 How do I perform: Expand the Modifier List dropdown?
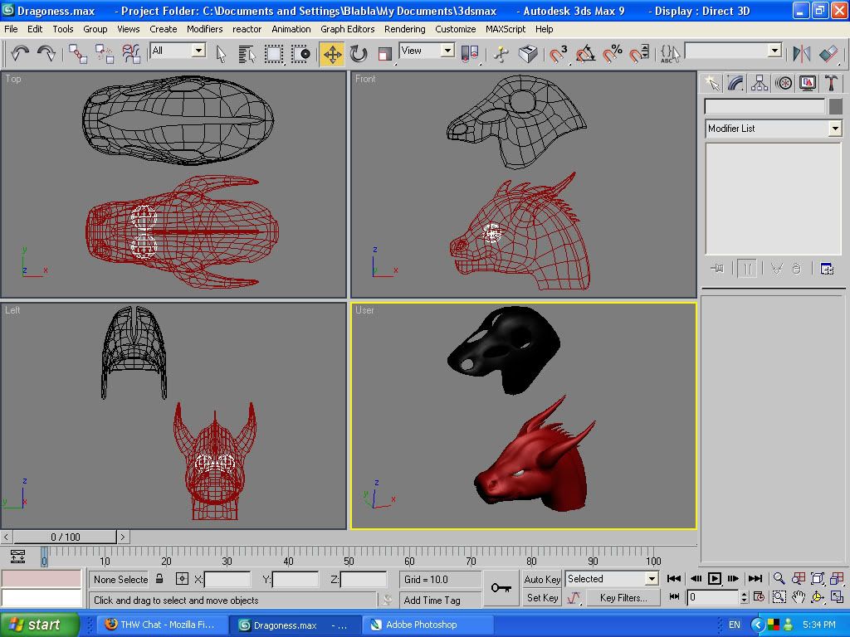tap(835, 129)
